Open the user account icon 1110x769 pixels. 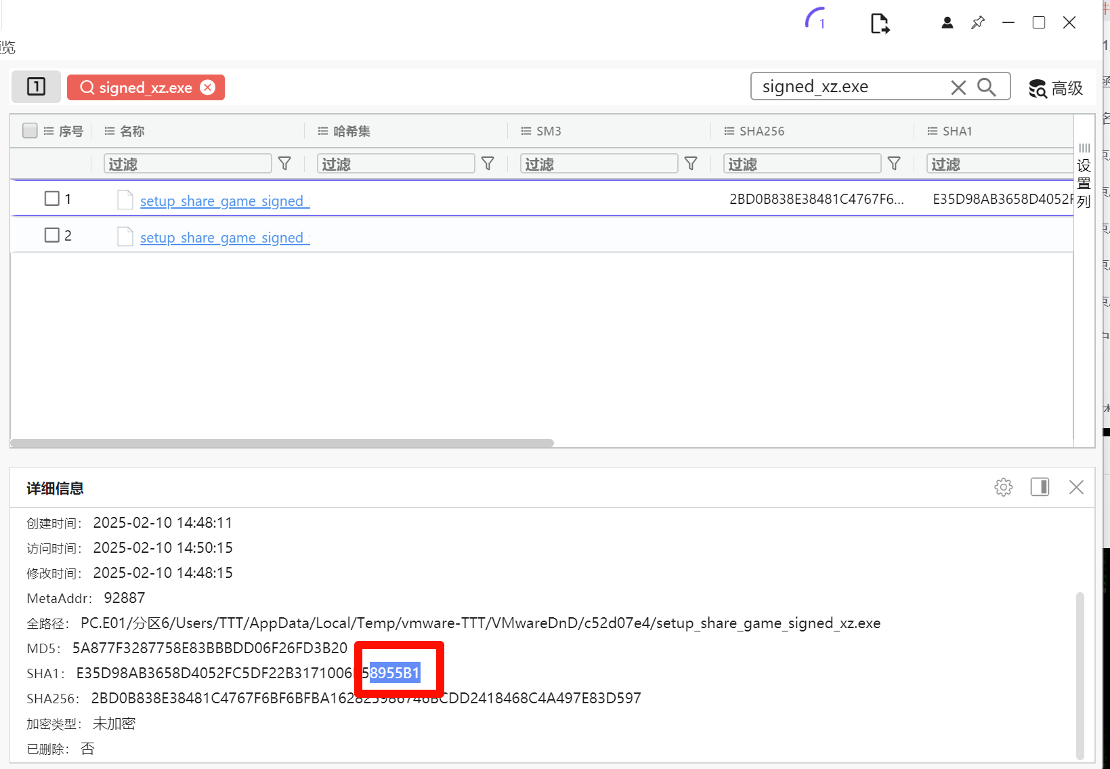point(947,22)
